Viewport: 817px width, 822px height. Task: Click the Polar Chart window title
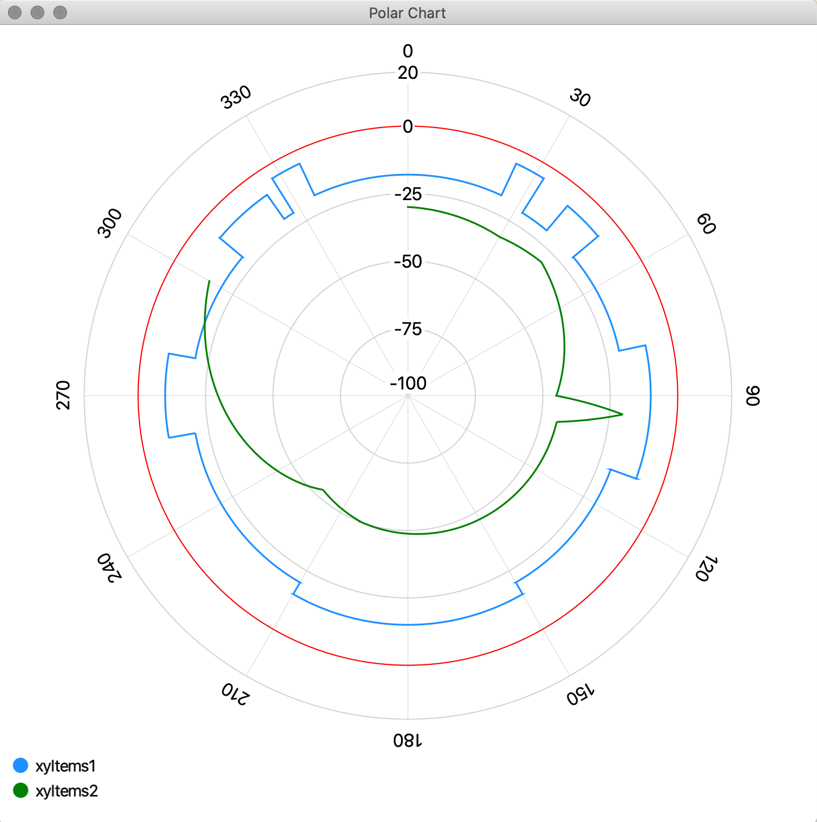pos(407,13)
